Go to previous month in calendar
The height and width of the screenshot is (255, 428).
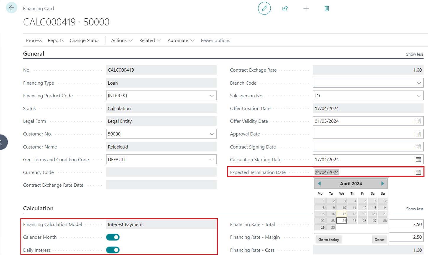click(x=319, y=184)
